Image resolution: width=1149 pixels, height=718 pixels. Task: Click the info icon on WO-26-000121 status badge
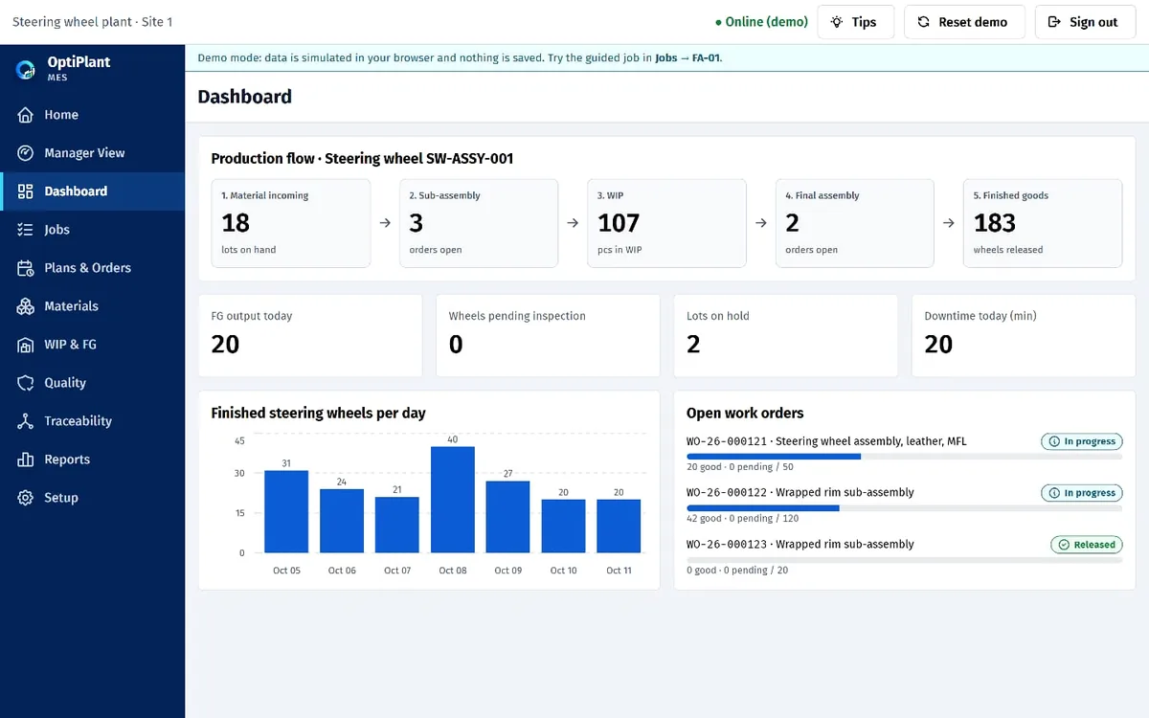tap(1054, 442)
